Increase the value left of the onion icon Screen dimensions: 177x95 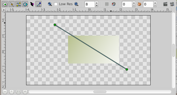134,3
